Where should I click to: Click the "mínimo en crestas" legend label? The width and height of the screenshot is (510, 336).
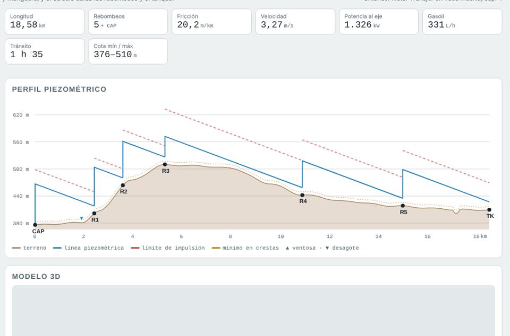click(251, 248)
